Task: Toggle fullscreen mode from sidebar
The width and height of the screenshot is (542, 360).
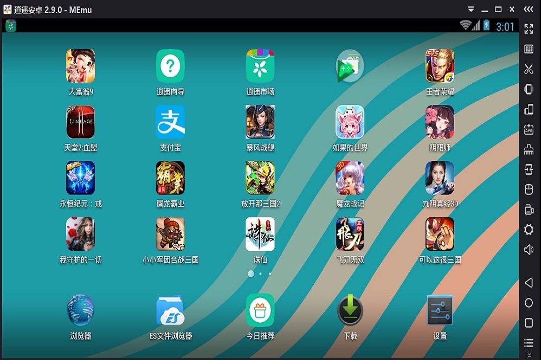Action: 528,29
